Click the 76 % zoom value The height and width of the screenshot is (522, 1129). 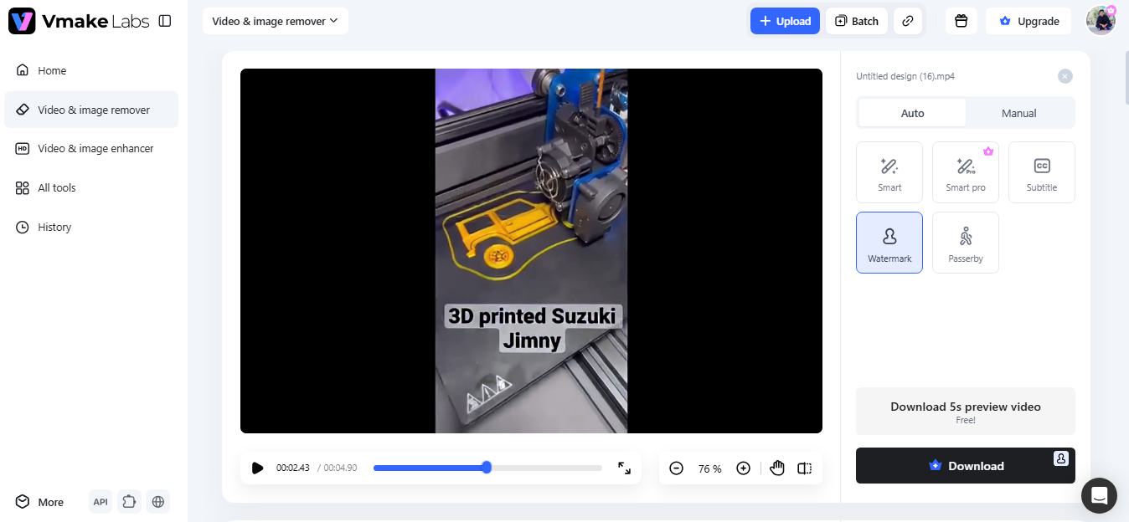(x=710, y=468)
